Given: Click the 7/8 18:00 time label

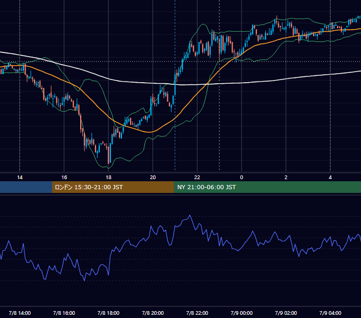Looking at the screenshot, I should [108, 313].
